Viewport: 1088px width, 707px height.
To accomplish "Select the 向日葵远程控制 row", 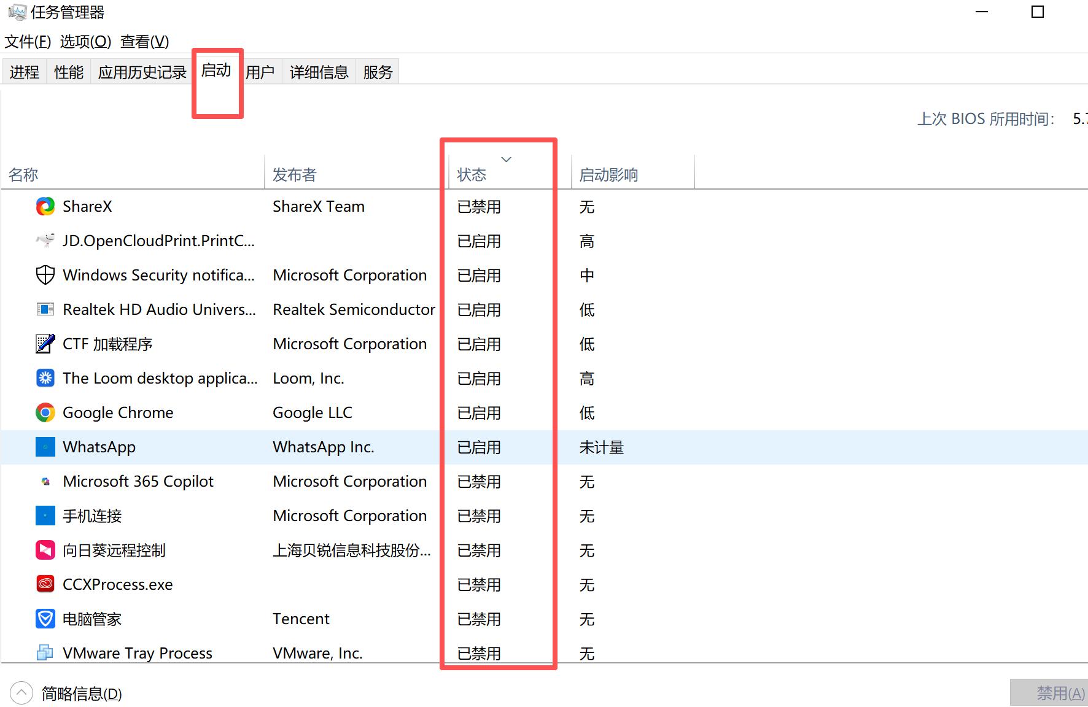I will [114, 550].
